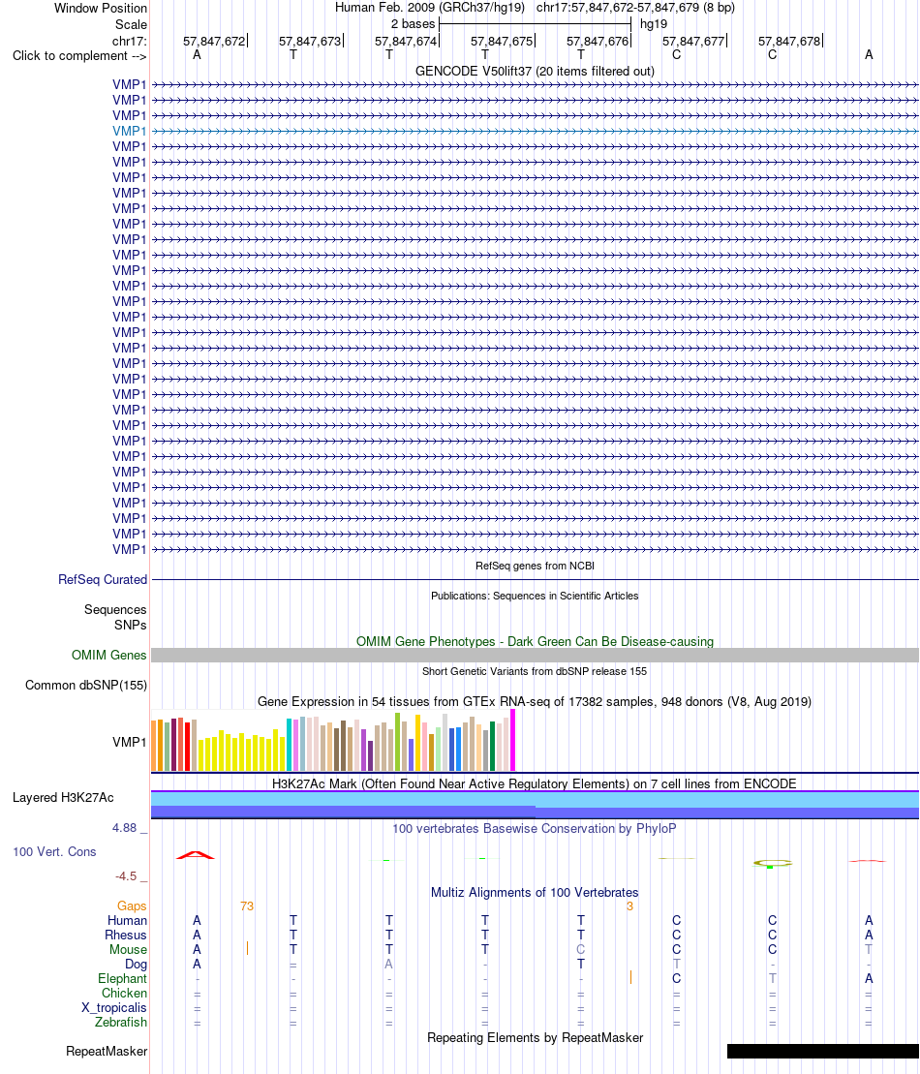This screenshot has width=920, height=1074.
Task: Click the 'RefSeq genes from NCBI' title
Action: (535, 566)
